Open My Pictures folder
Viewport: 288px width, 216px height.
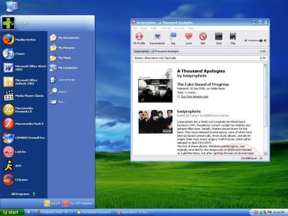point(63,48)
